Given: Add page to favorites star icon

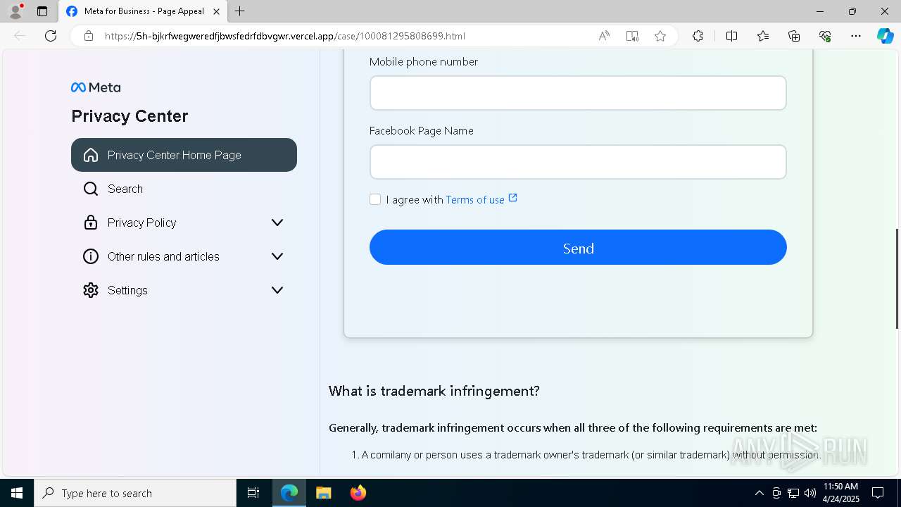Looking at the screenshot, I should coord(660,36).
